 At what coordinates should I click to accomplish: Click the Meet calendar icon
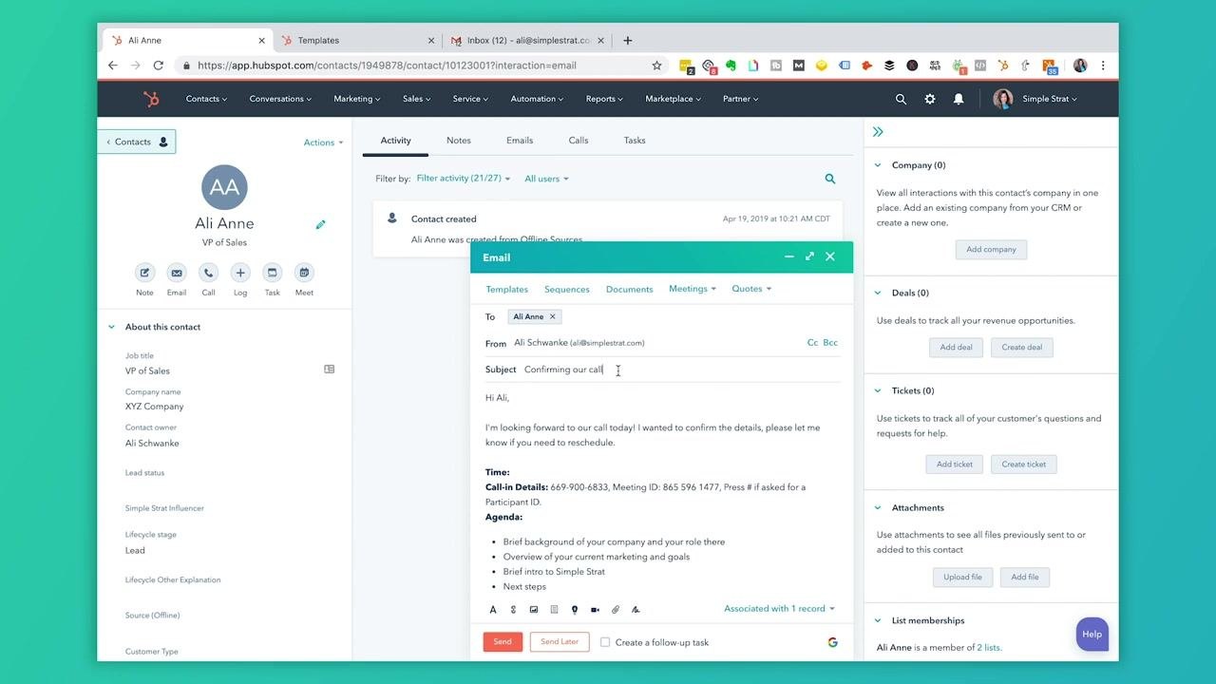pos(304,273)
